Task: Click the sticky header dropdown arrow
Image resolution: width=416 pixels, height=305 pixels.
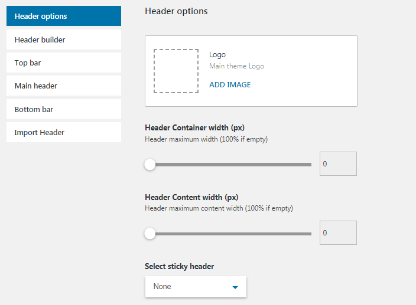Action: pos(235,287)
